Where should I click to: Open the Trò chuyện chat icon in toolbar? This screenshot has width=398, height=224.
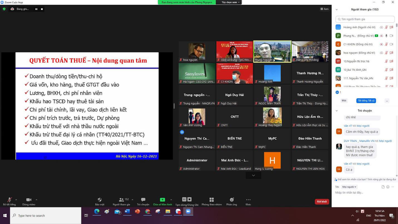point(143,200)
